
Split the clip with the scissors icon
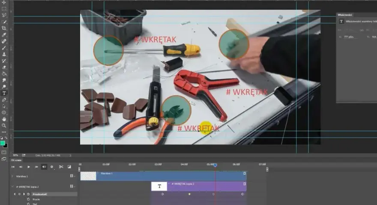click(x=61, y=167)
